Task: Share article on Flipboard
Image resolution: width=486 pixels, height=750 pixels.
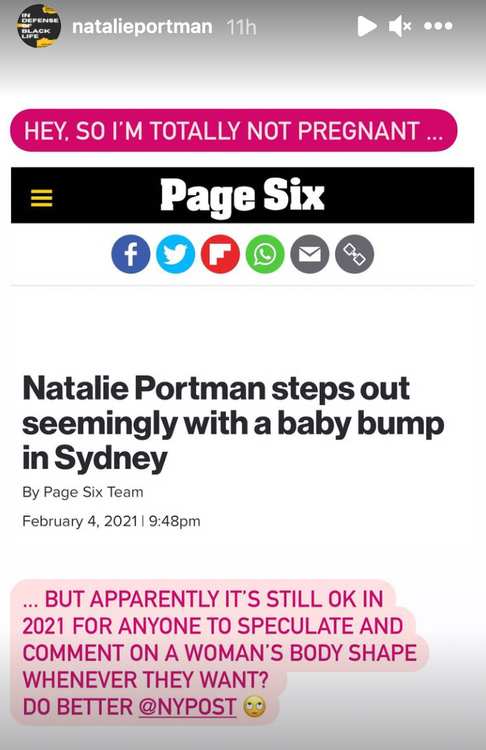Action: click(220, 254)
